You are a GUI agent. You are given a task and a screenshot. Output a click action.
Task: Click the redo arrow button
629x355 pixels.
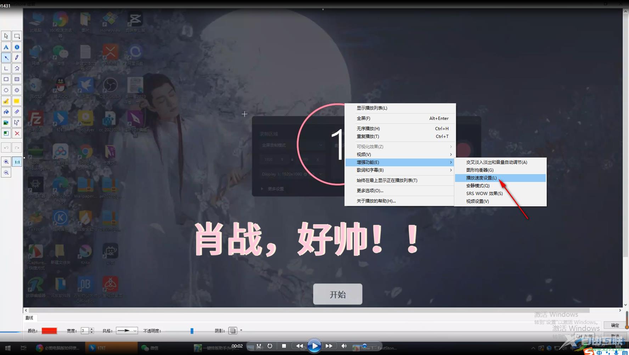pyautogui.click(x=17, y=148)
